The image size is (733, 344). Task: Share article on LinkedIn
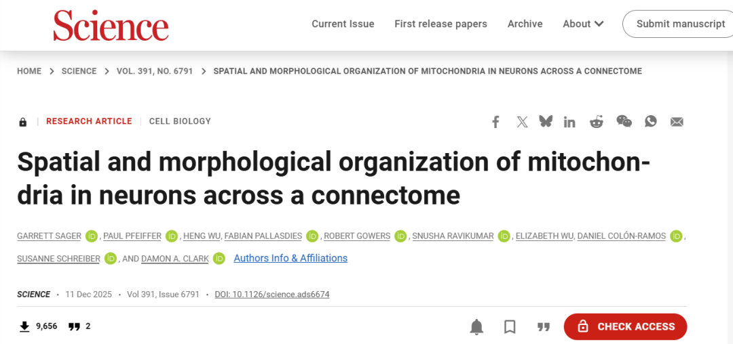point(569,122)
